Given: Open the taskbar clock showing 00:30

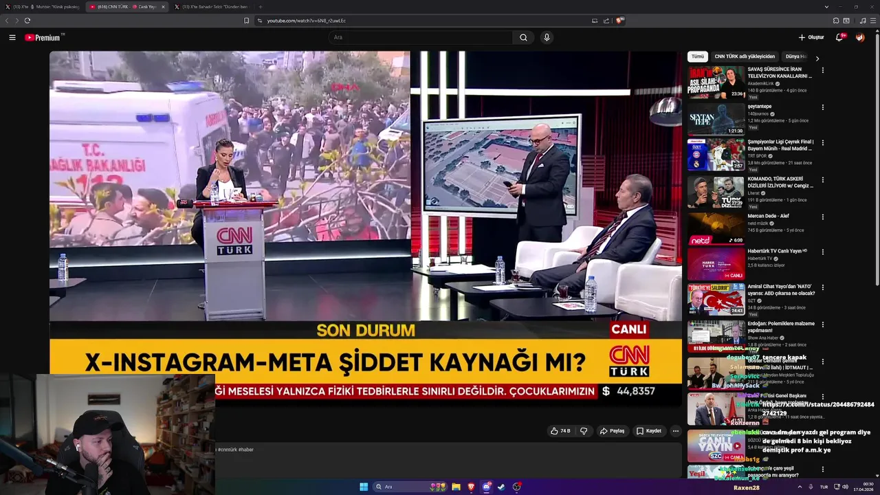Looking at the screenshot, I should pyautogui.click(x=863, y=487).
